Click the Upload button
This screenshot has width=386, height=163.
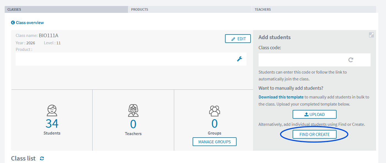tap(314, 114)
